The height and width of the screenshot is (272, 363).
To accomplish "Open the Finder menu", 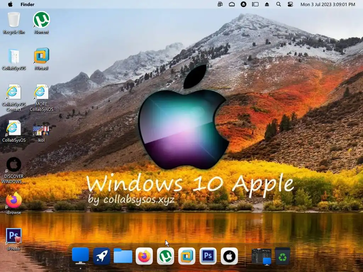I will 27,4.
